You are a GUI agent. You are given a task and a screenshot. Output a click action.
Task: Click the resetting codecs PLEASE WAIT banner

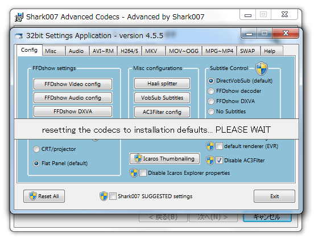pos(156,129)
